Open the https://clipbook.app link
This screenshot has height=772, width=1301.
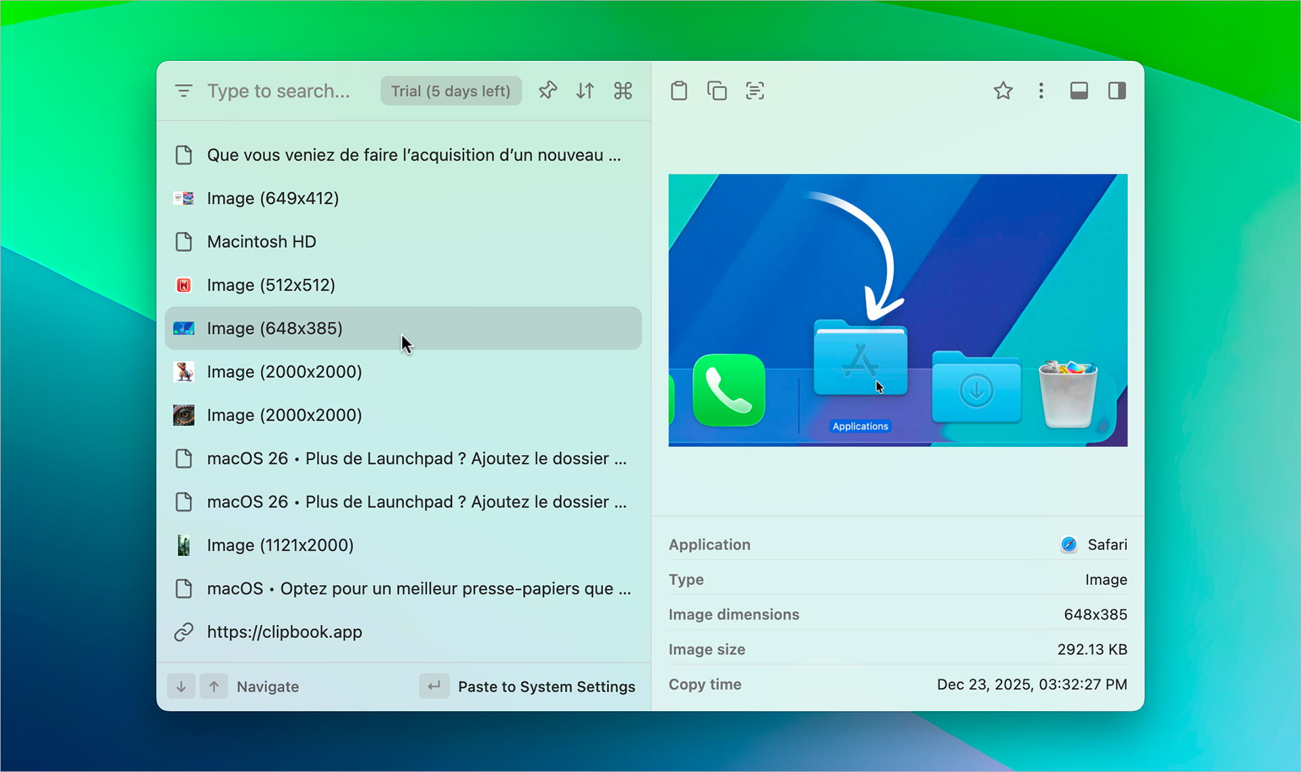[284, 632]
